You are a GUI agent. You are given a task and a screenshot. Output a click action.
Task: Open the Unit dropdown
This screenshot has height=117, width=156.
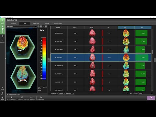coord(146,93)
